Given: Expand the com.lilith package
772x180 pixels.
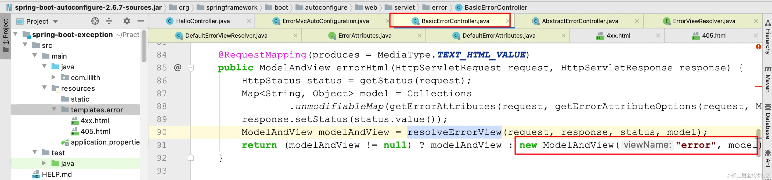Looking at the screenshot, I should [x=54, y=77].
